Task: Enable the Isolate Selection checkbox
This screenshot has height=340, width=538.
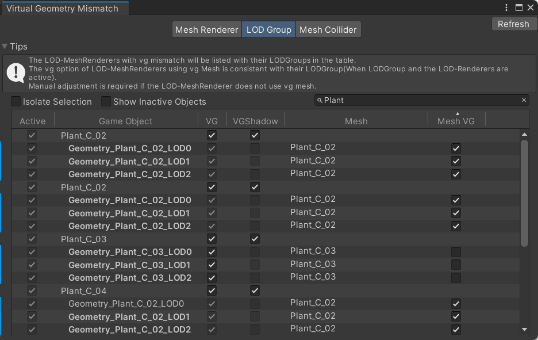Action: tap(16, 102)
